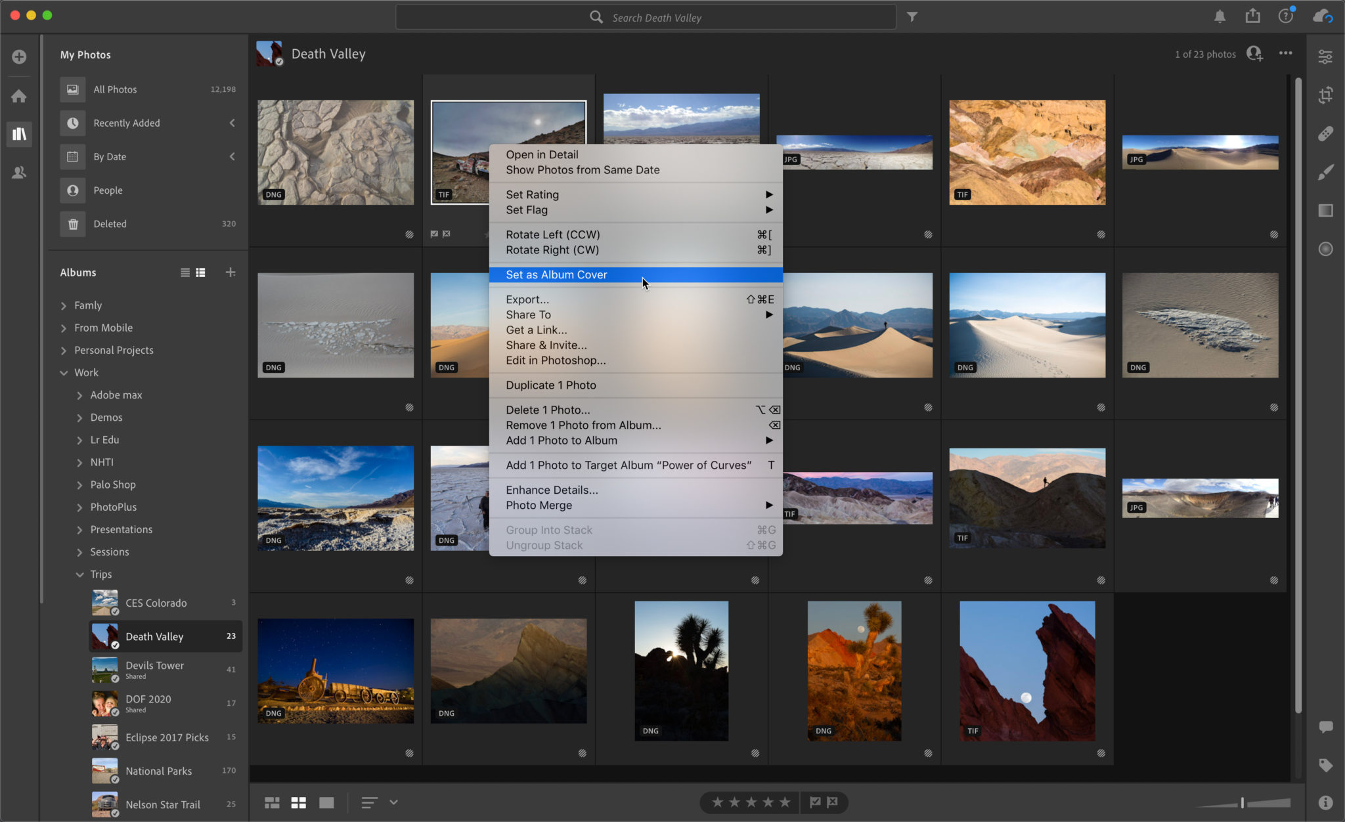Select the Brush masking tool

[x=1325, y=172]
